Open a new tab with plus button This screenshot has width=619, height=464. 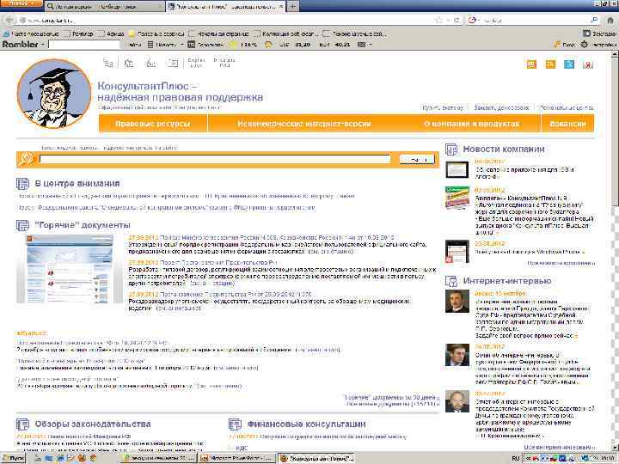coord(292,7)
